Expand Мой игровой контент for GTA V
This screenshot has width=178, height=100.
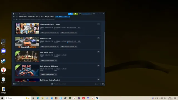click(69, 33)
